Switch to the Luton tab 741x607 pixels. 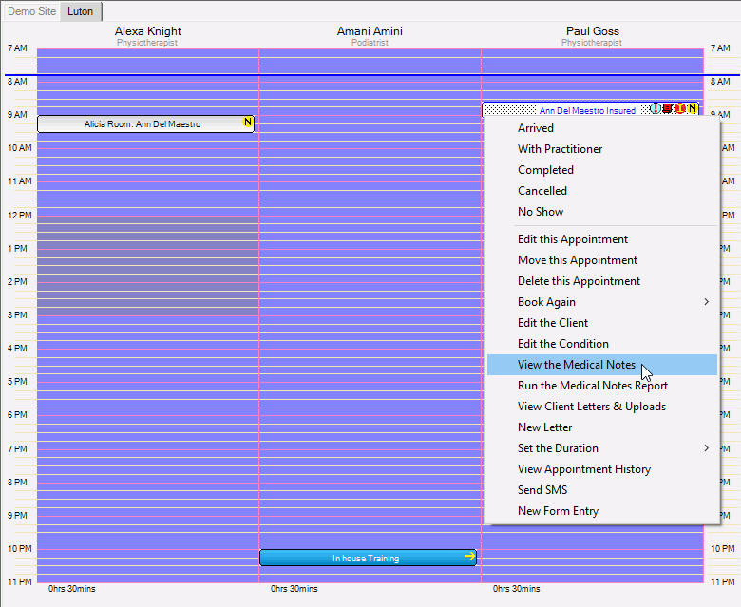81,11
